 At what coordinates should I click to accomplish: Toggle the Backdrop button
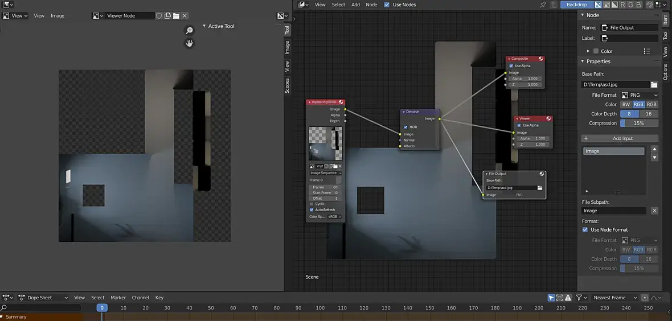[576, 5]
